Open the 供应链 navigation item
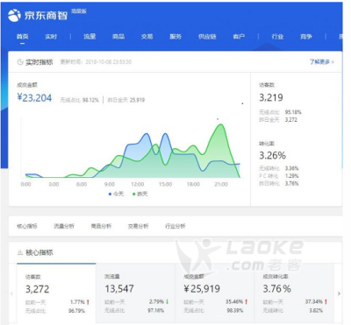 207,37
